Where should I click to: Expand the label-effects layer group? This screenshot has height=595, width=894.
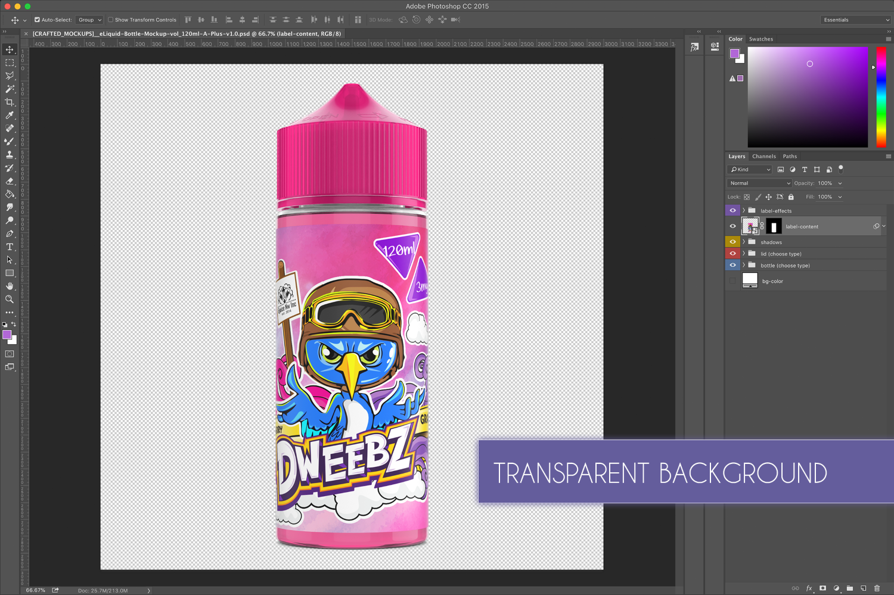tap(744, 210)
